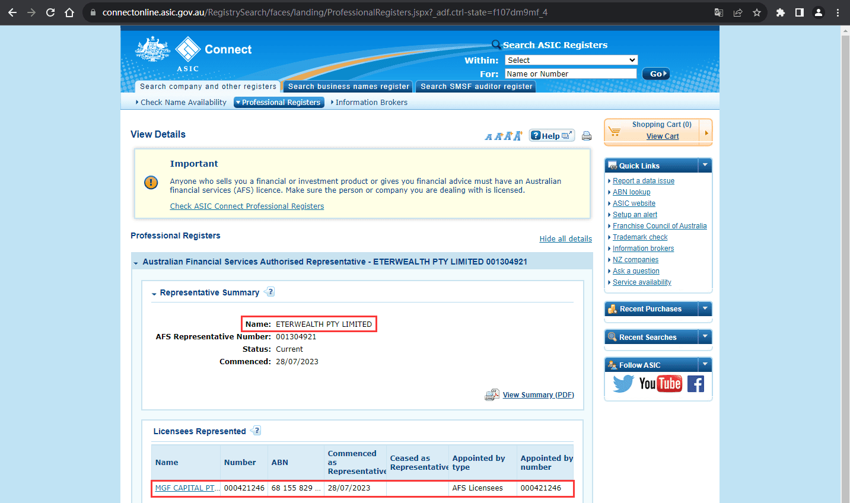Click the share page icon in address bar
This screenshot has height=503, width=850.
pos(738,12)
